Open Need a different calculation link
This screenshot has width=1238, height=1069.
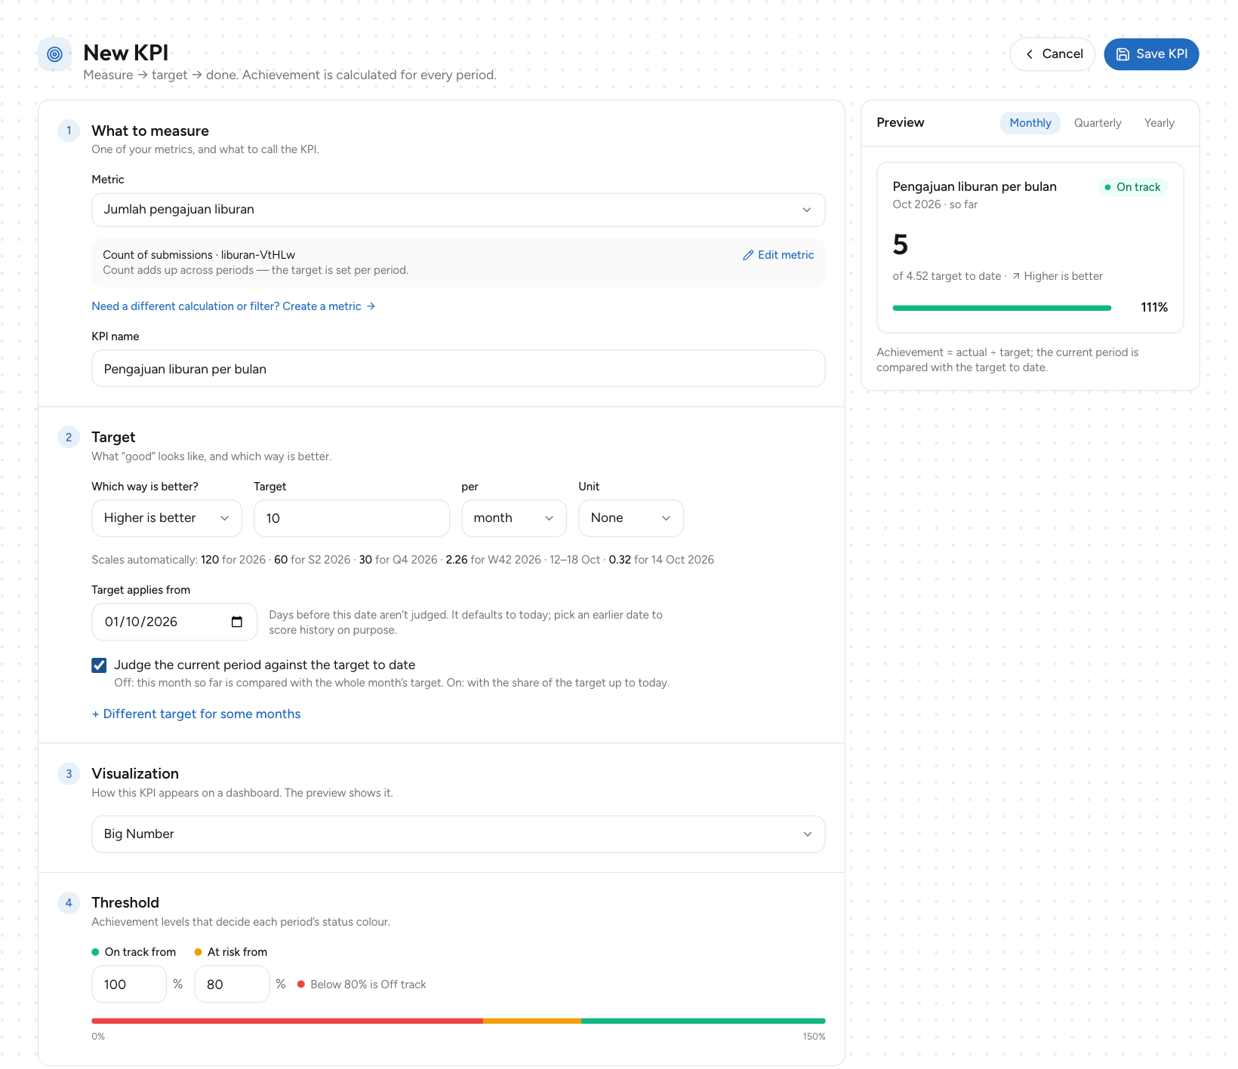click(233, 306)
